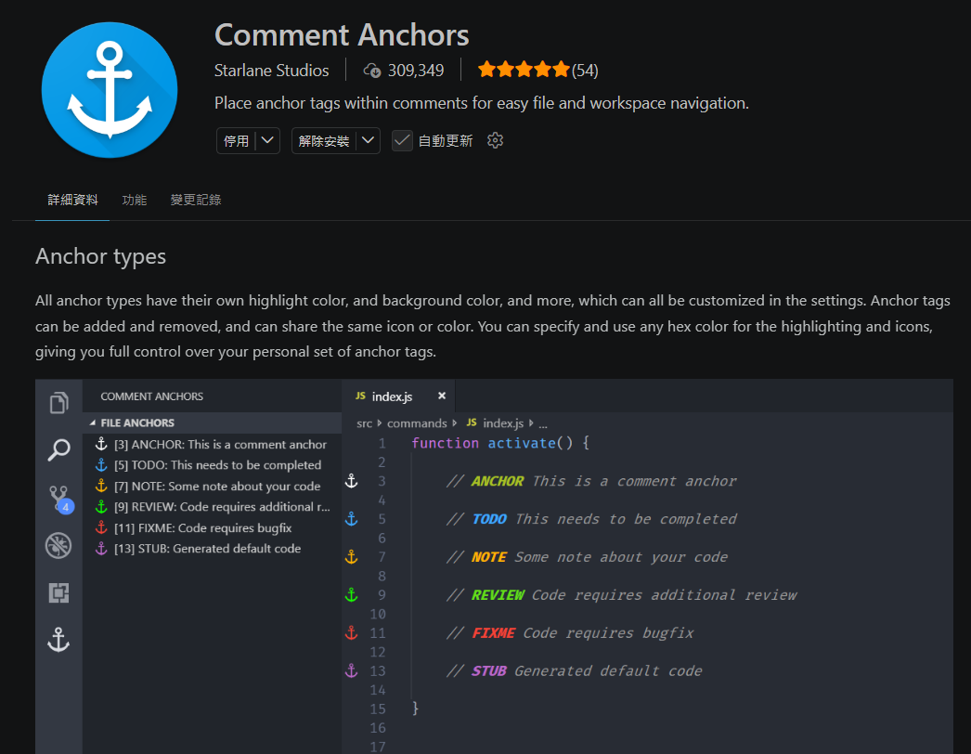Image resolution: width=971 pixels, height=754 pixels.
Task: Close the index.js tab with the X
Action: 442,396
